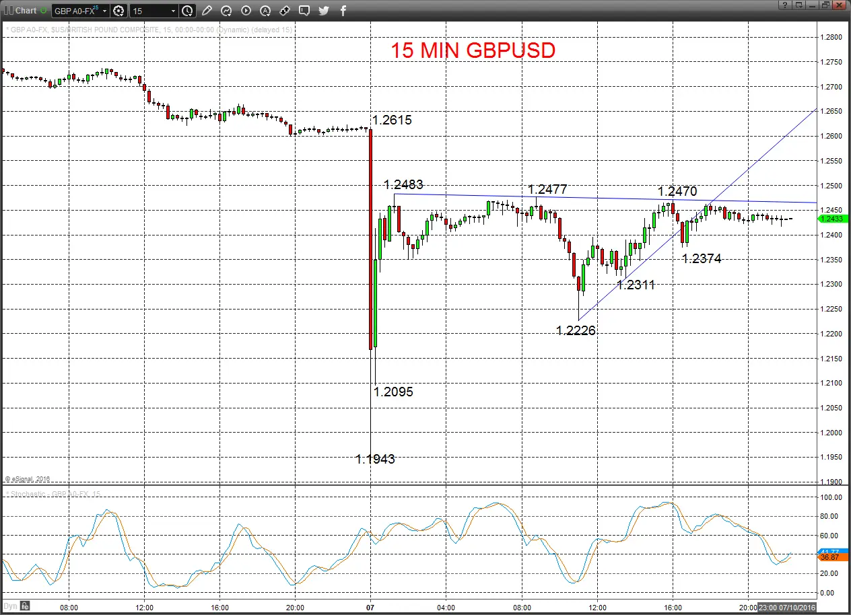
Task: Open the clock time template menu
Action: coord(187,11)
